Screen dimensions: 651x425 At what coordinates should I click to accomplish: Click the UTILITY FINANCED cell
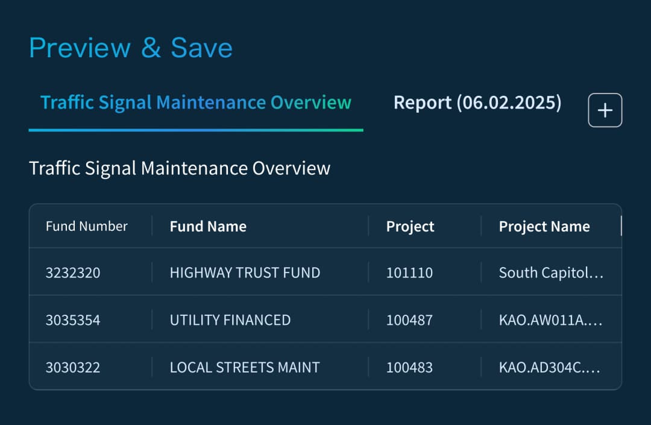pyautogui.click(x=230, y=320)
